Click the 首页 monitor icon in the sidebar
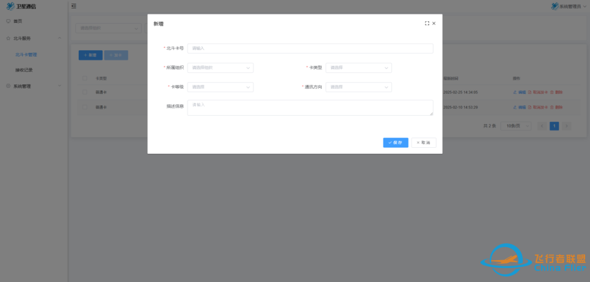Image resolution: width=590 pixels, height=282 pixels. click(x=8, y=21)
